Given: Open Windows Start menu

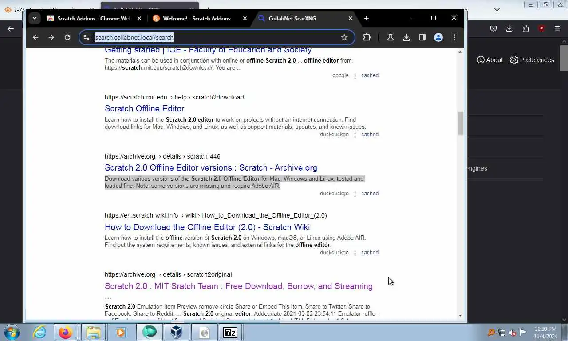Looking at the screenshot, I should click(12, 332).
